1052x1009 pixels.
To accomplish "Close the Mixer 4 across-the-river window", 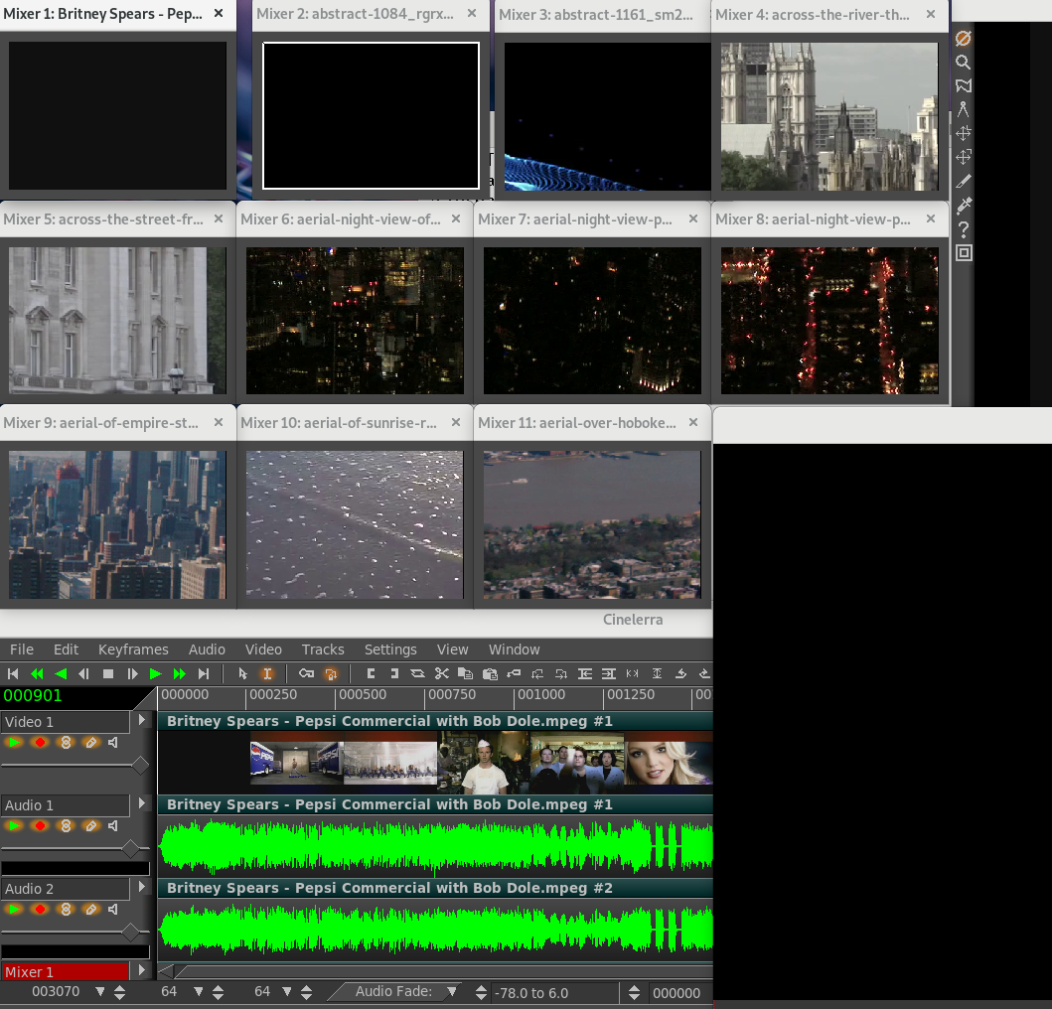I will 931,15.
